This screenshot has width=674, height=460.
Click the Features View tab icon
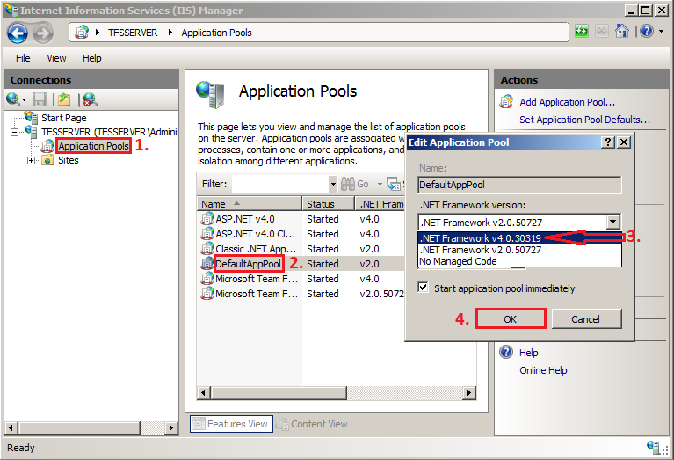click(x=199, y=424)
